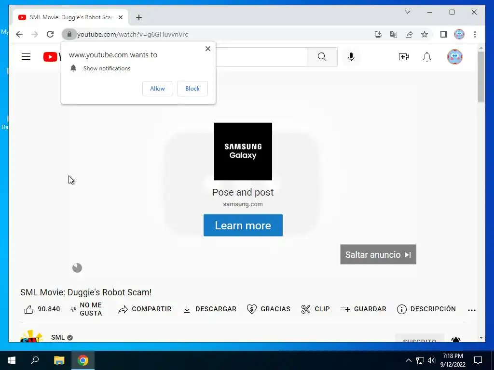
Task: Open YouTube hamburger guide menu
Action: pyautogui.click(x=26, y=57)
